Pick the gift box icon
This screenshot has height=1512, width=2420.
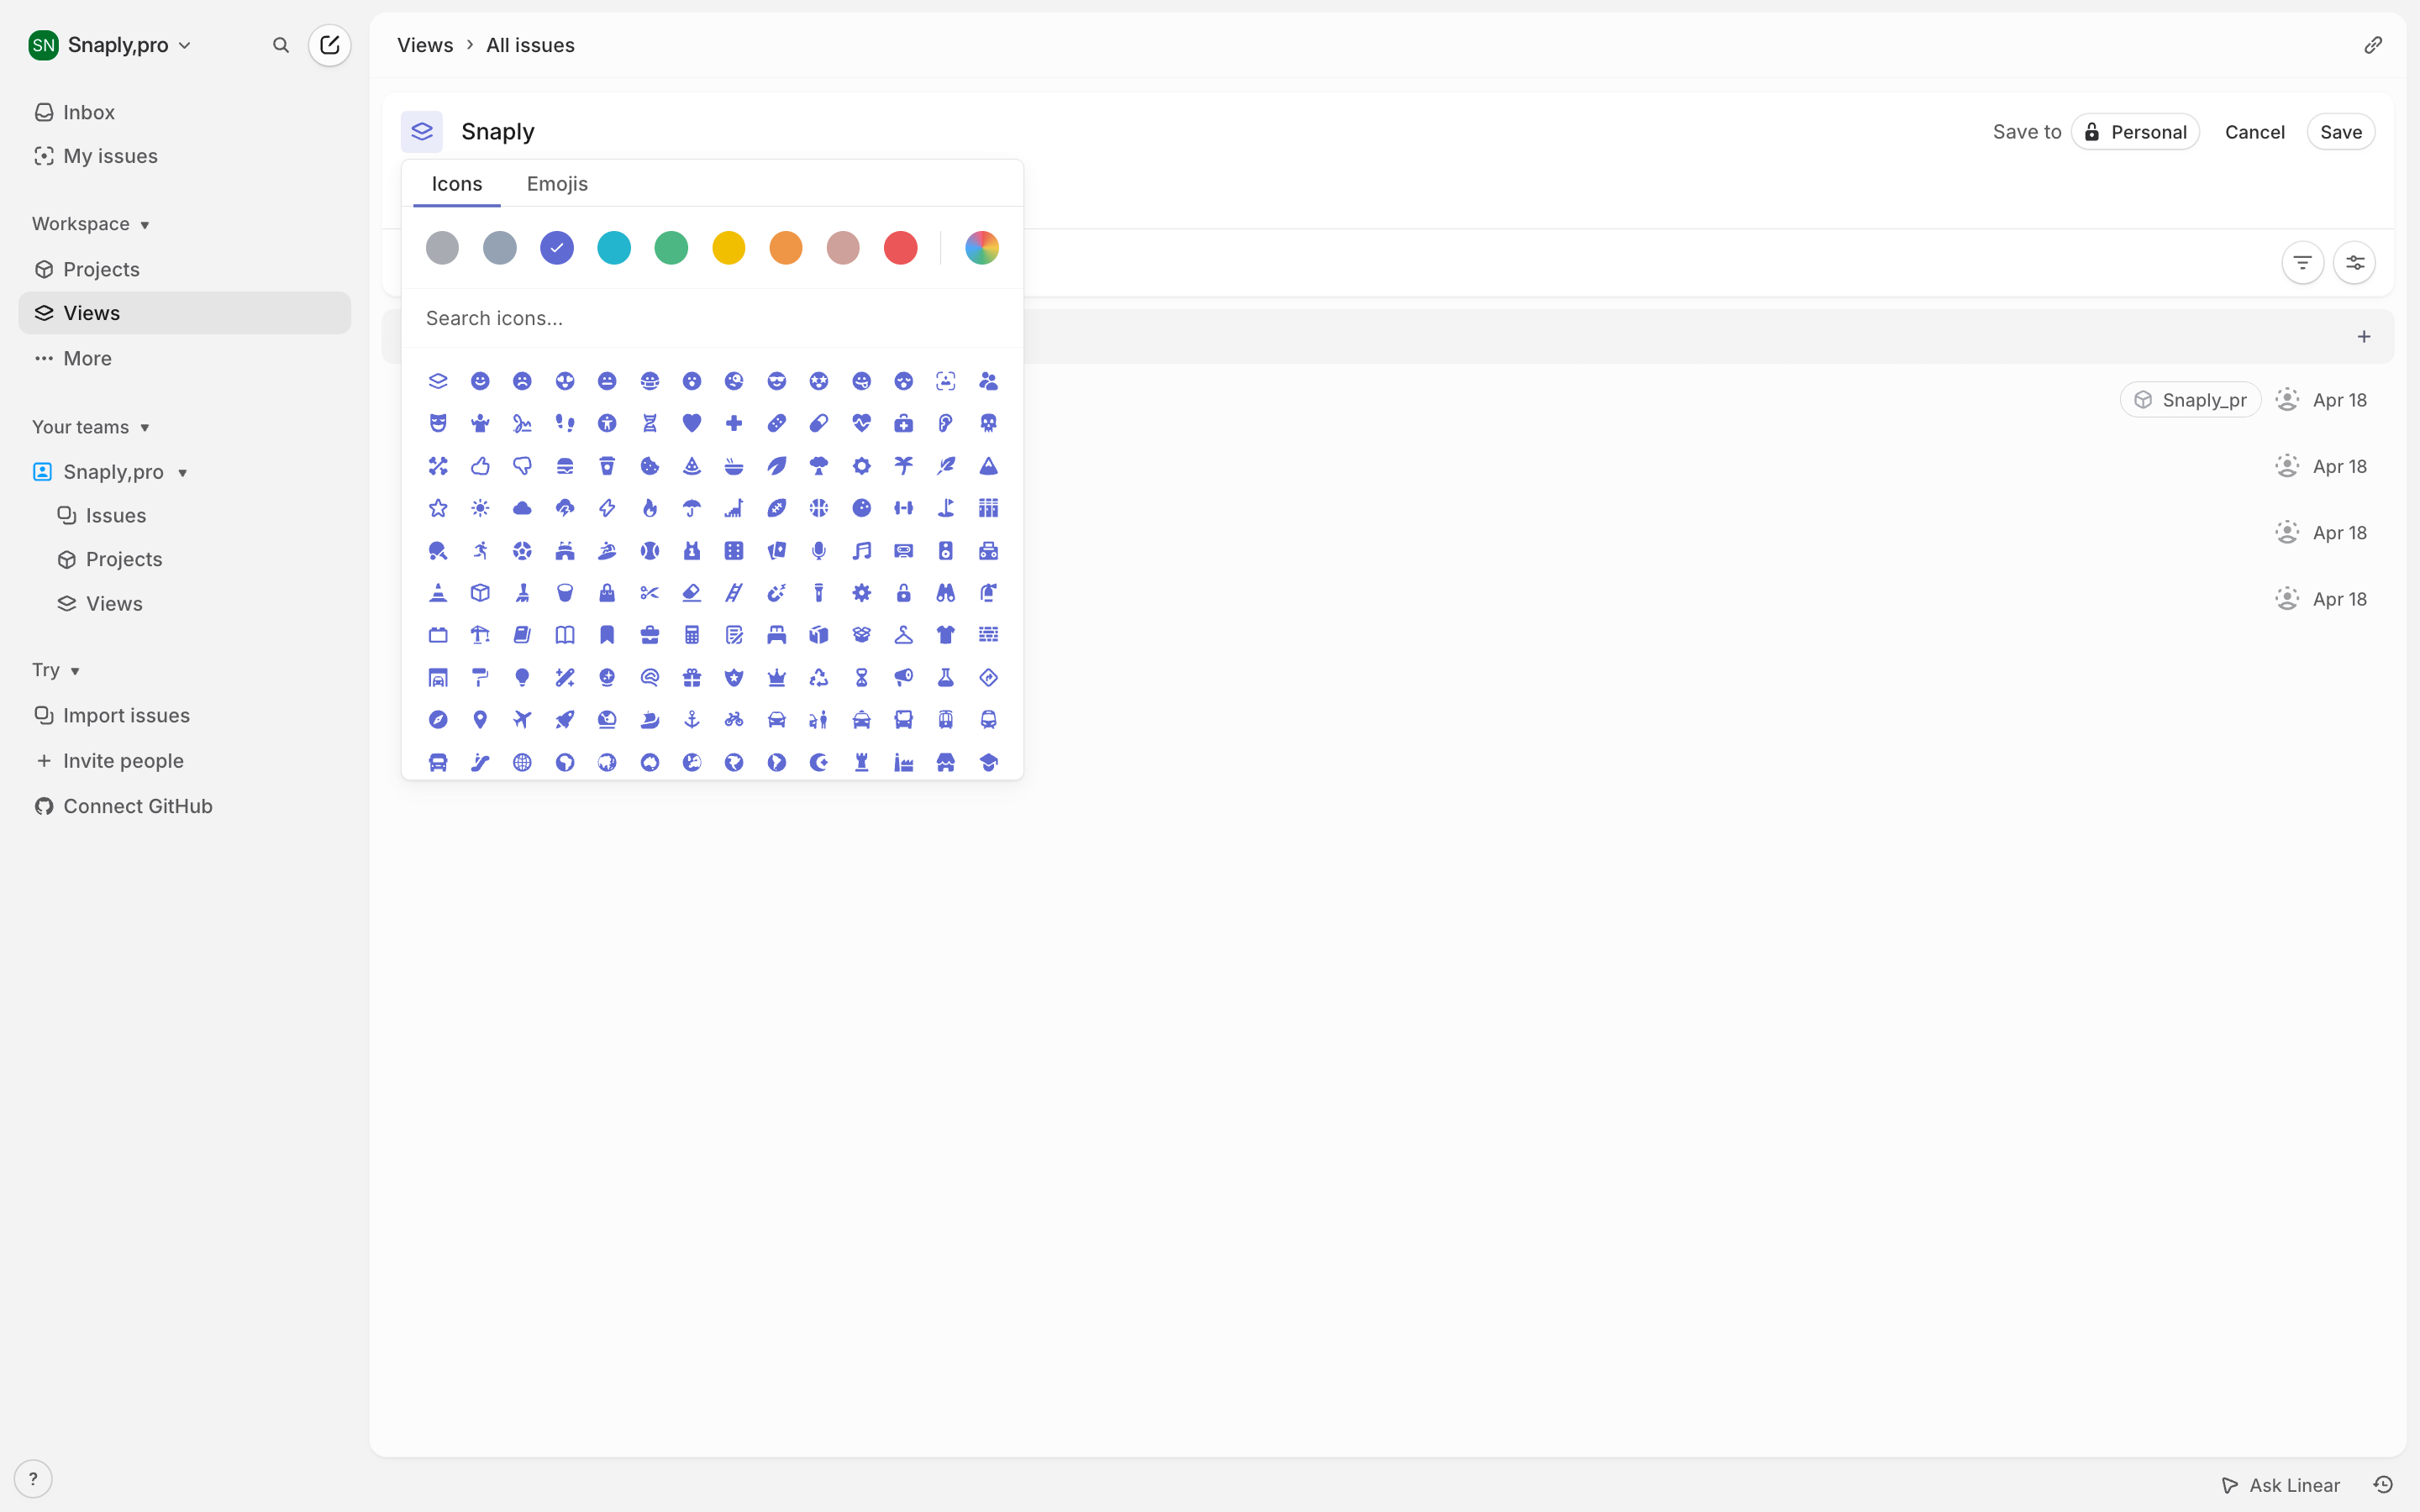tap(692, 678)
